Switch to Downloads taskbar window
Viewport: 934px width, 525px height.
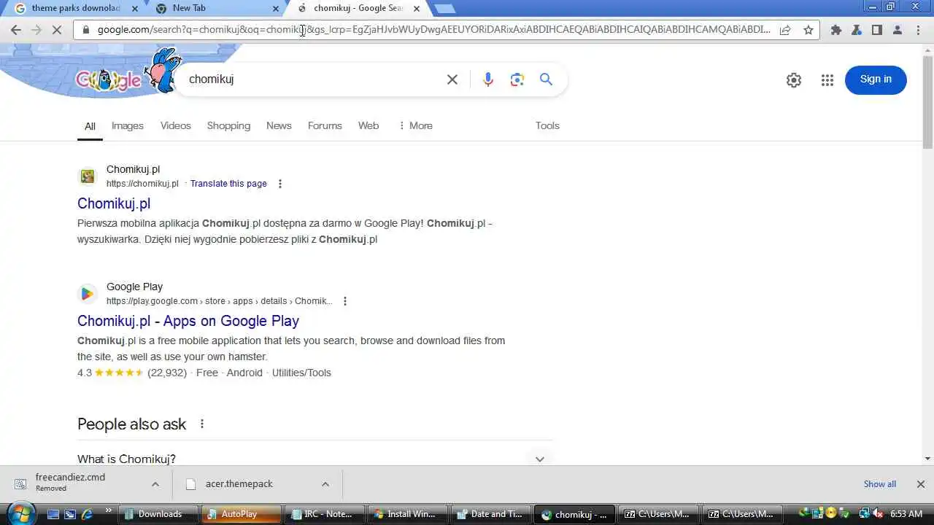click(x=159, y=514)
